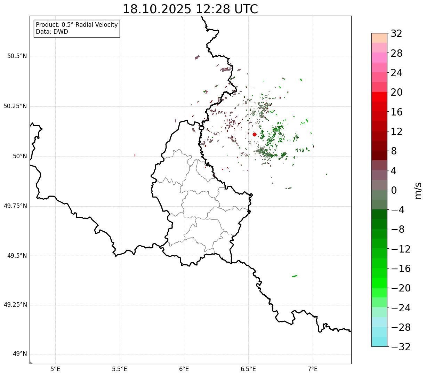Click the colorbar tick label −28
This screenshot has width=426, height=376.
click(401, 327)
